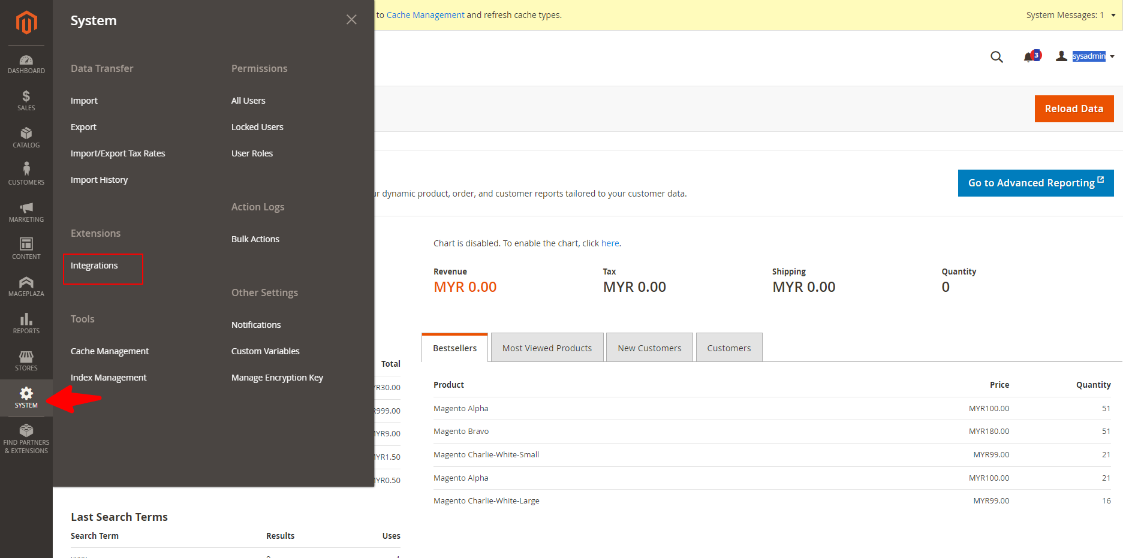Screen dimensions: 1141x558
Task: Open the Catalog sidebar icon
Action: (26, 138)
